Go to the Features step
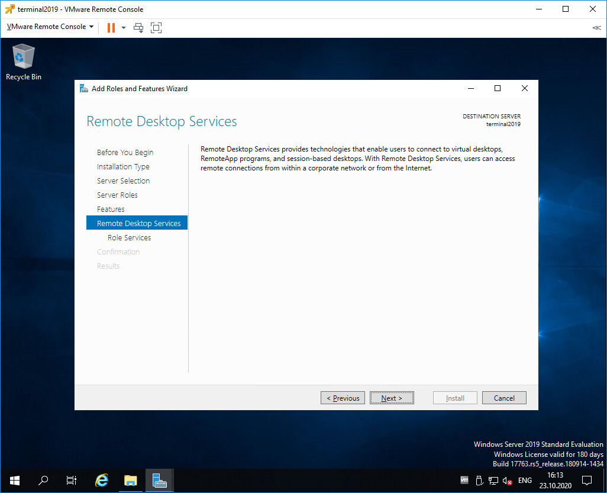607x493 pixels. pyautogui.click(x=111, y=209)
